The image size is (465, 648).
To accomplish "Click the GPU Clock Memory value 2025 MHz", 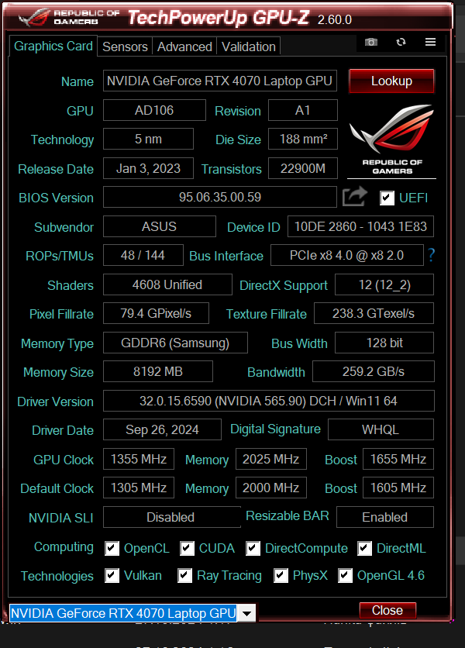I will click(271, 459).
